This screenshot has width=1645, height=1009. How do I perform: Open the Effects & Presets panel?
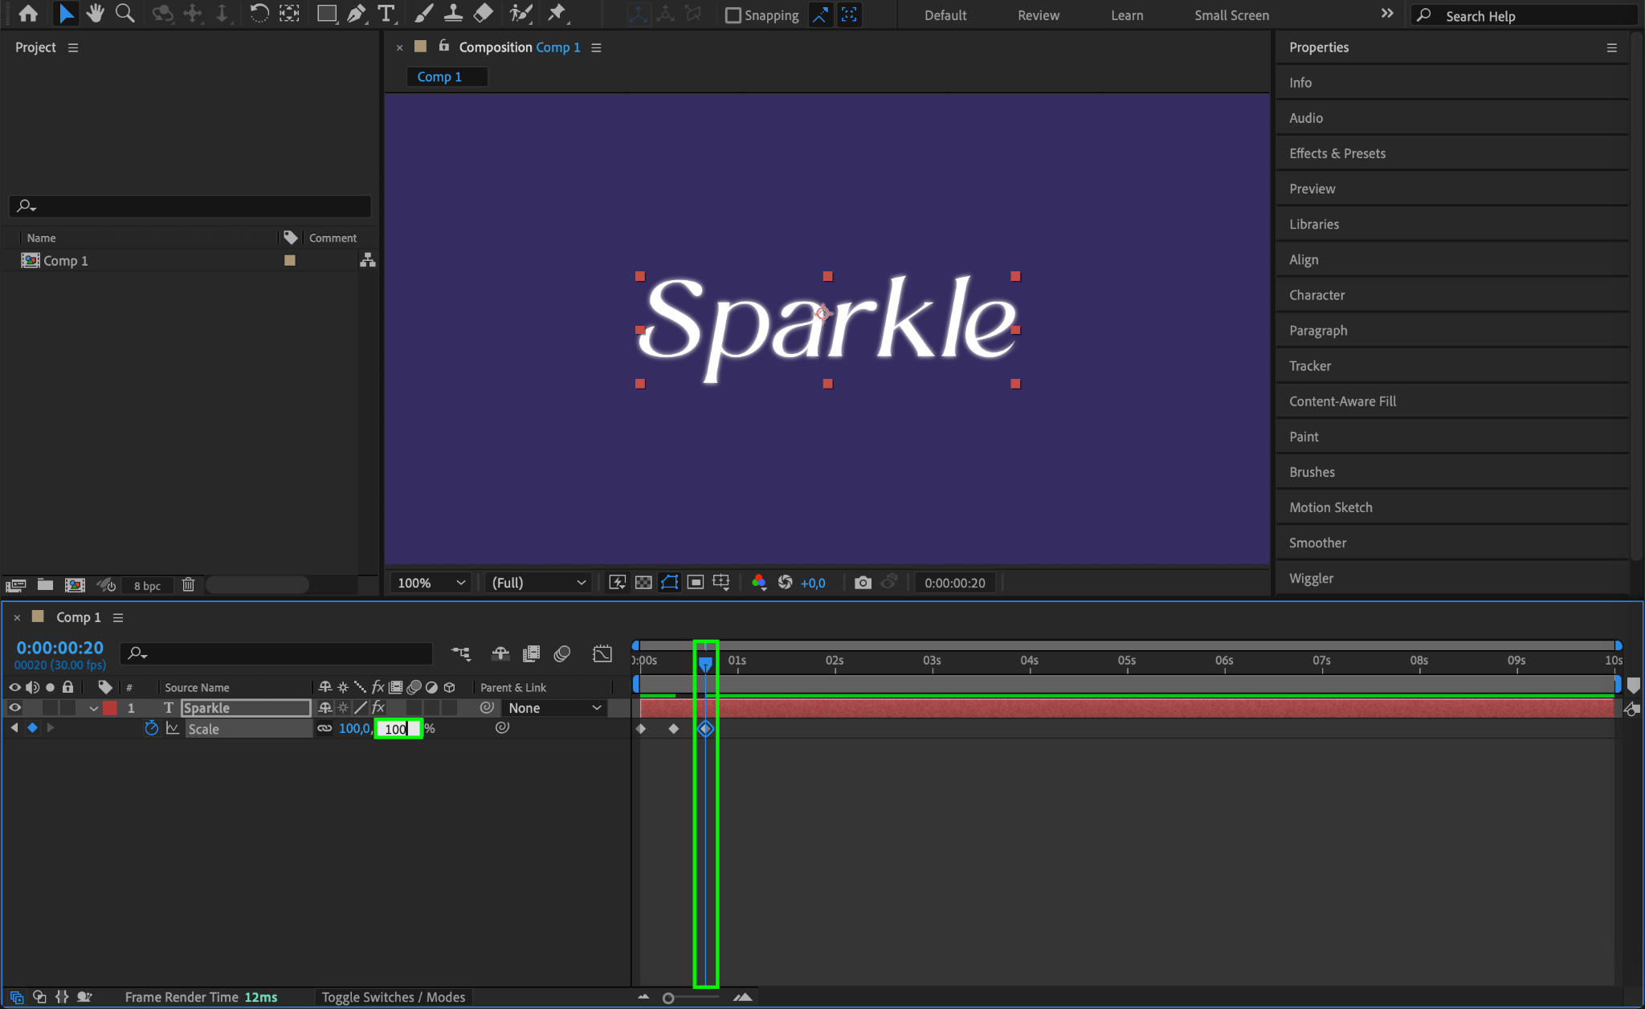pyautogui.click(x=1337, y=153)
